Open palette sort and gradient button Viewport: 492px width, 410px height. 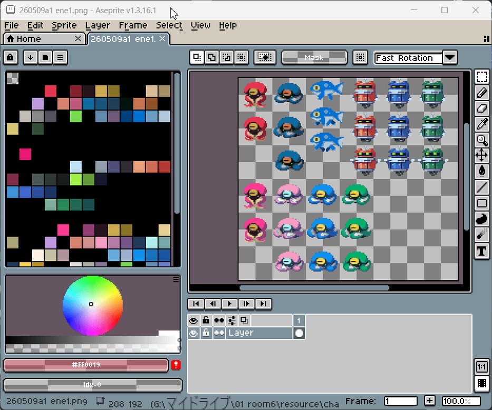pos(31,57)
